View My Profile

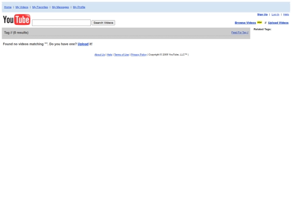point(79,7)
